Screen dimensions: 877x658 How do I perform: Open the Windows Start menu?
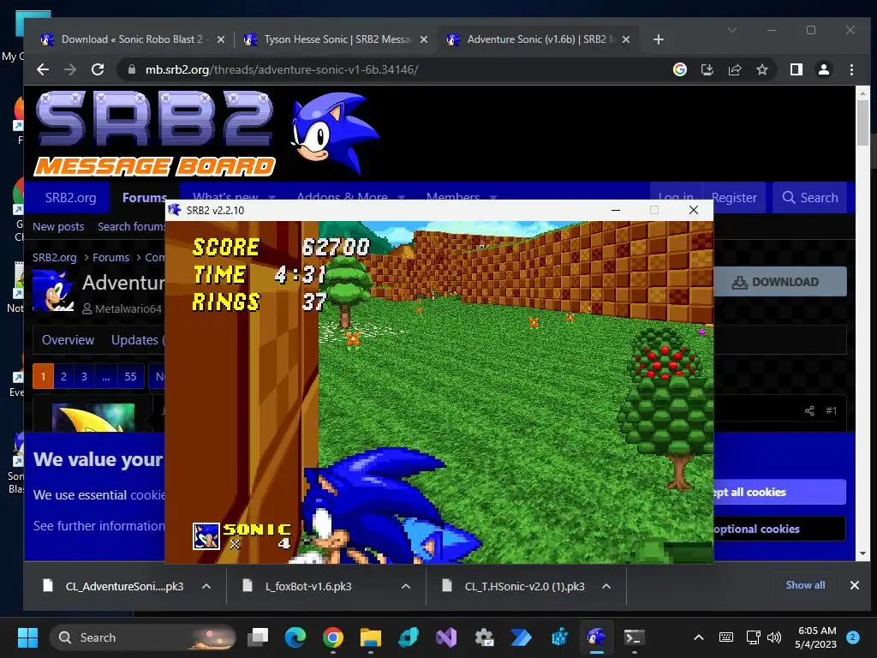tap(27, 637)
